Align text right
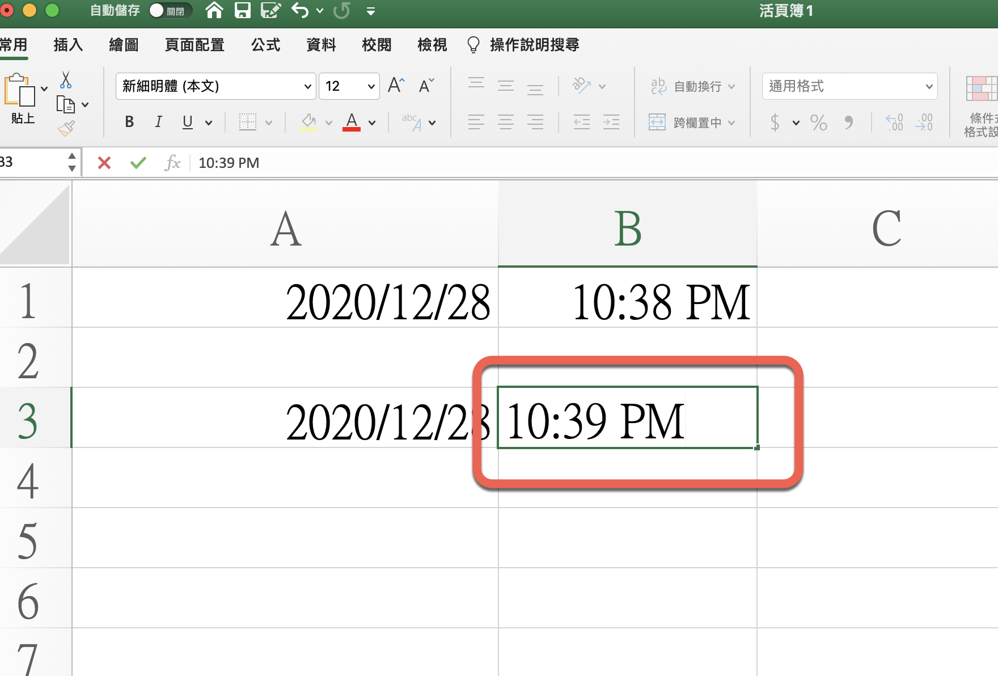Screen dimensions: 998x676 click(x=535, y=122)
